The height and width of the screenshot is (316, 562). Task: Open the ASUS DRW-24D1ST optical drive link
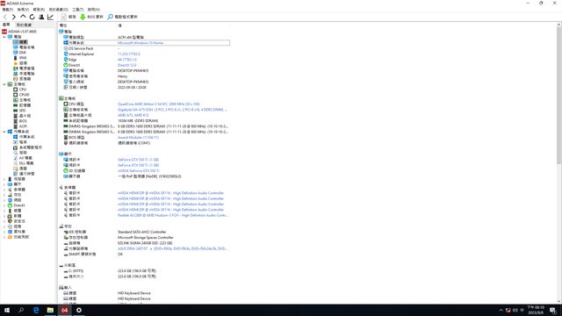coord(173,248)
